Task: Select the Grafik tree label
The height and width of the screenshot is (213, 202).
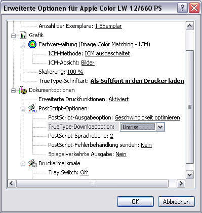Action: point(36,35)
